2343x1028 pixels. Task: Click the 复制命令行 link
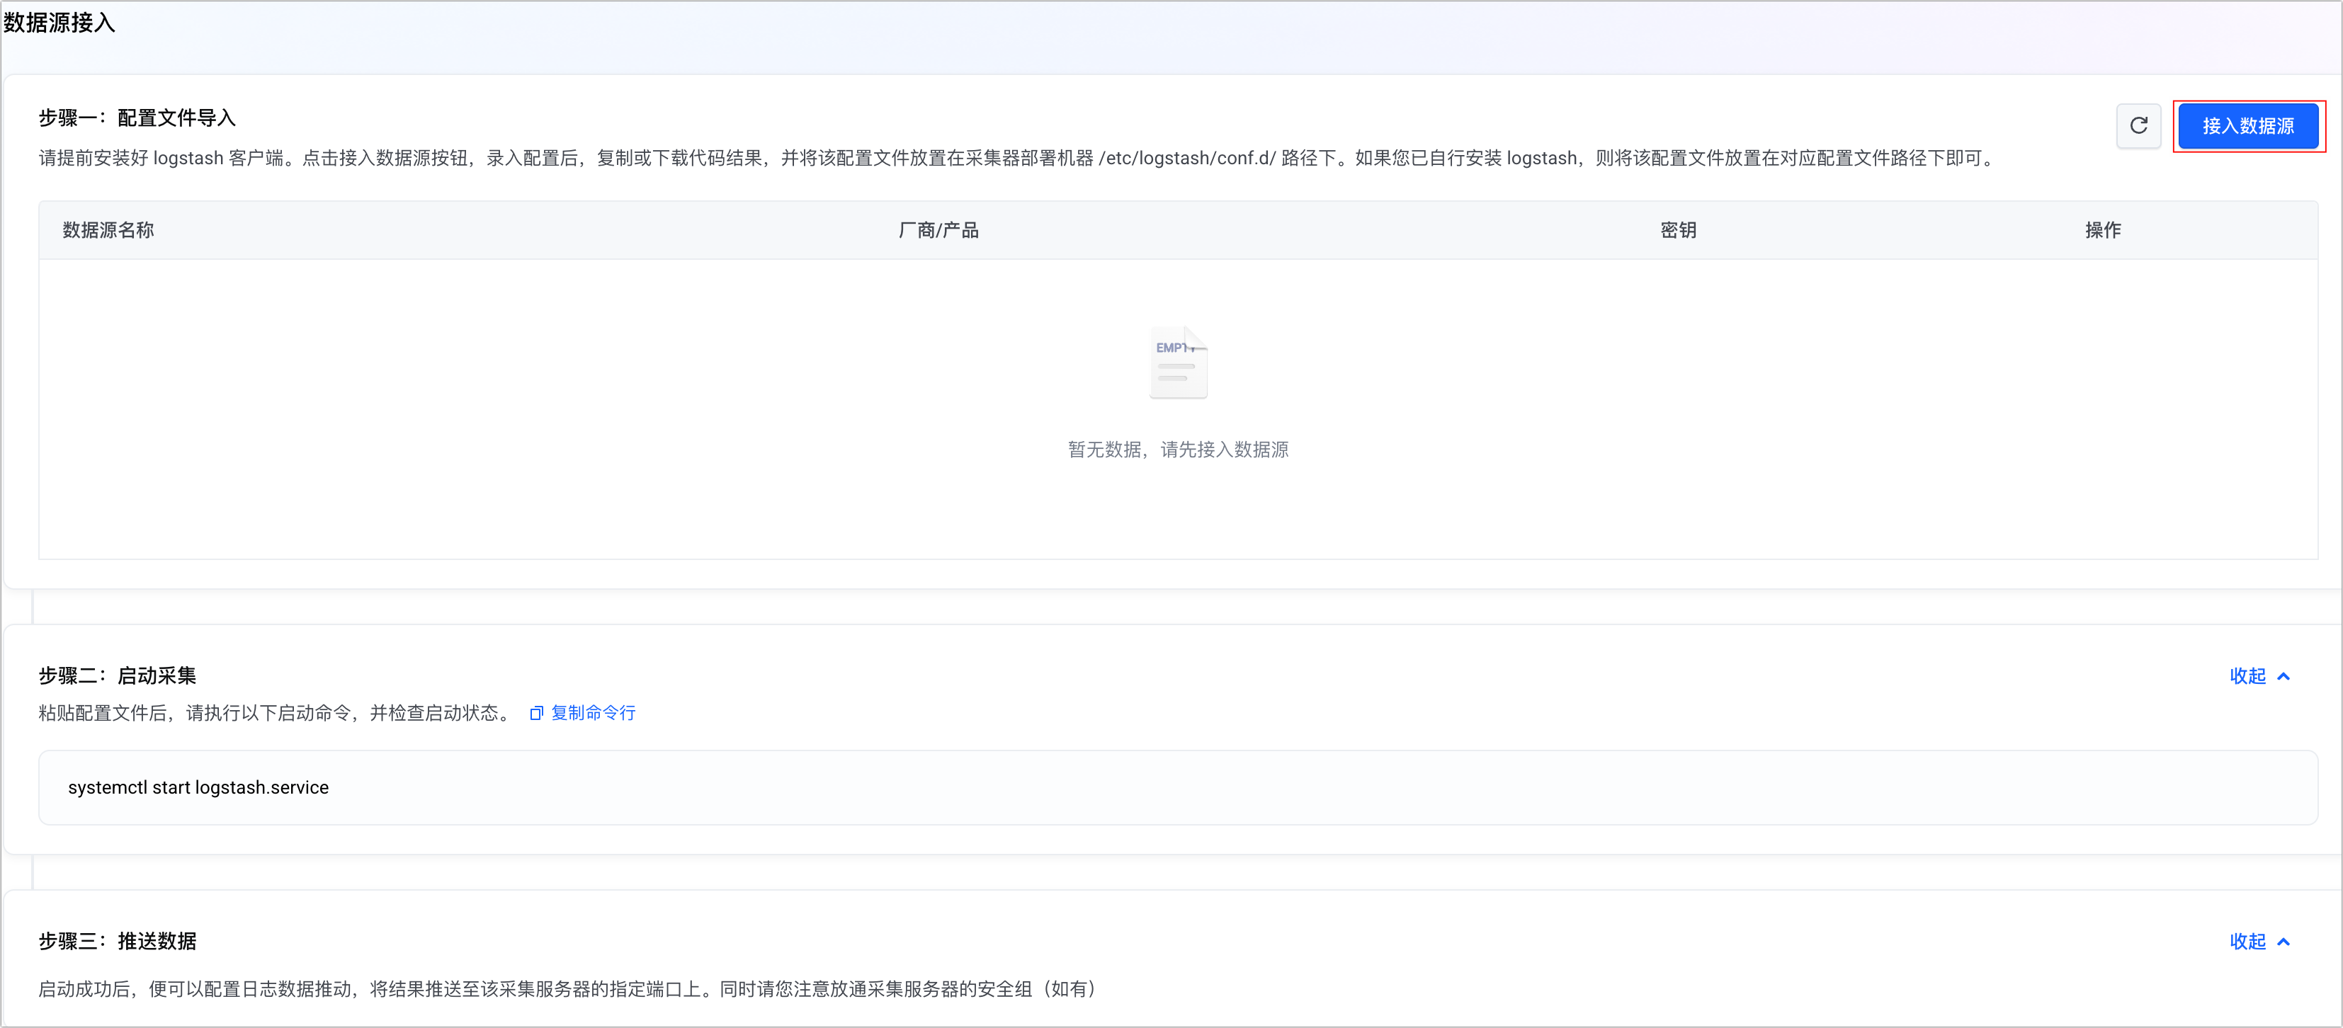[x=593, y=713]
